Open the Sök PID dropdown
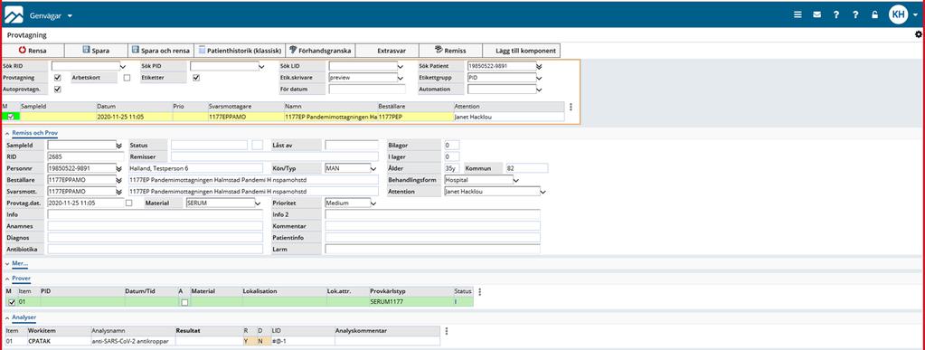The width and height of the screenshot is (925, 350). pos(261,66)
